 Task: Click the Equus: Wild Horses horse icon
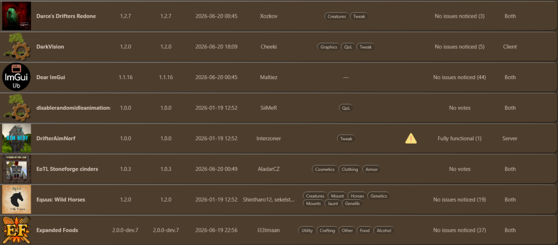pyautogui.click(x=16, y=199)
